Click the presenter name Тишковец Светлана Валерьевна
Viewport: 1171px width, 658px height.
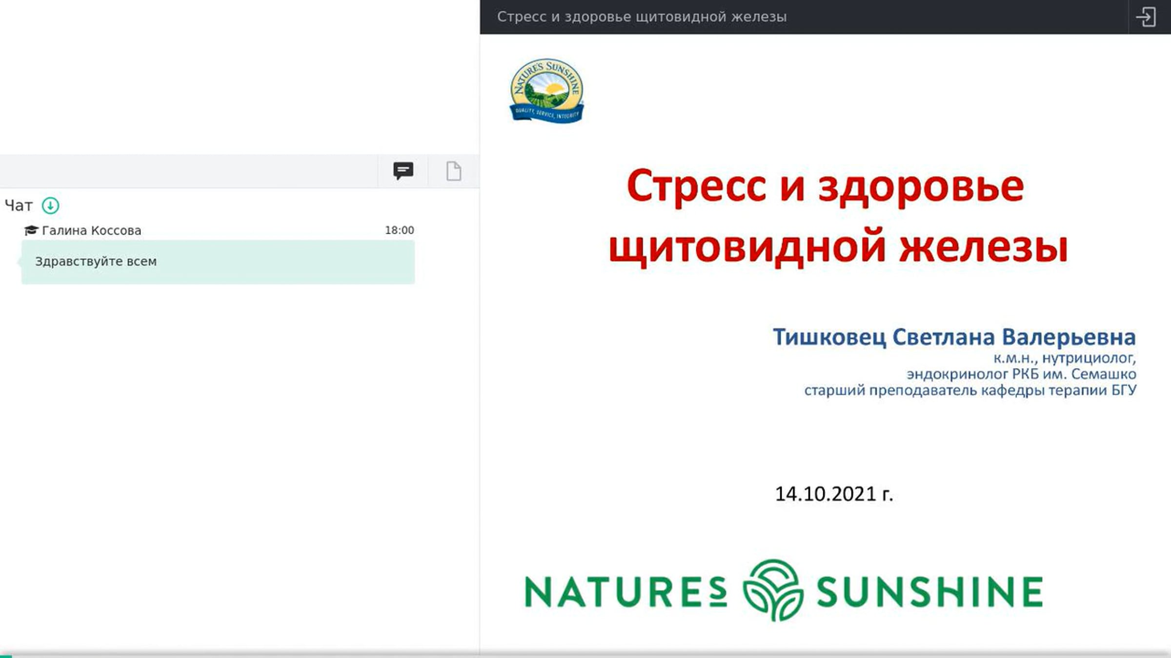coord(954,337)
